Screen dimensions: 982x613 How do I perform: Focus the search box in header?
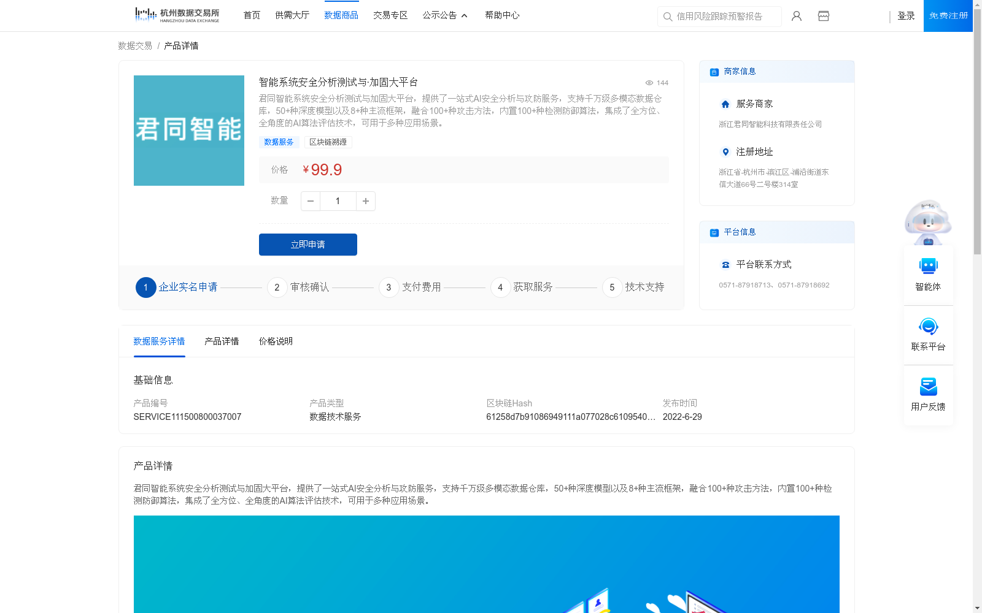[x=719, y=17]
